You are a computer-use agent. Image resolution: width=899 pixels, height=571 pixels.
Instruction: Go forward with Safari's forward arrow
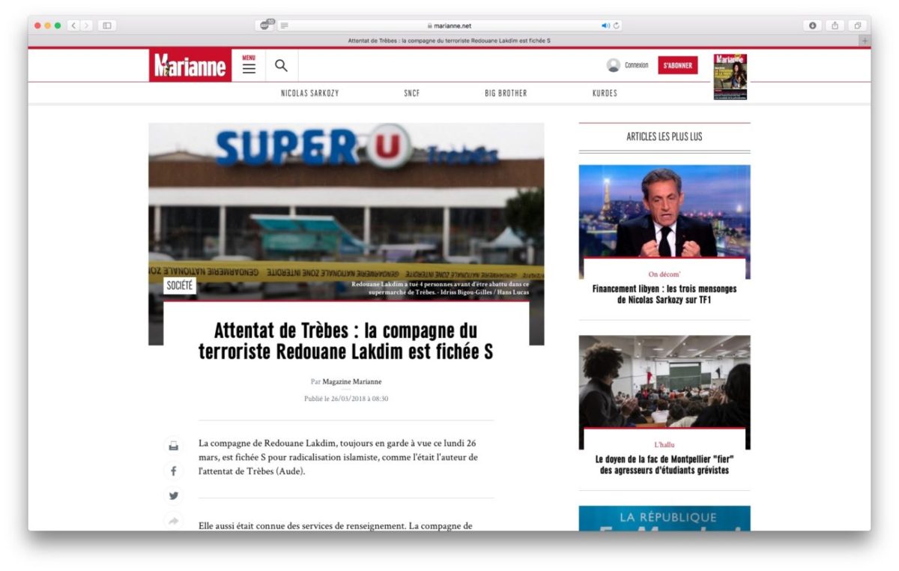[x=87, y=25]
